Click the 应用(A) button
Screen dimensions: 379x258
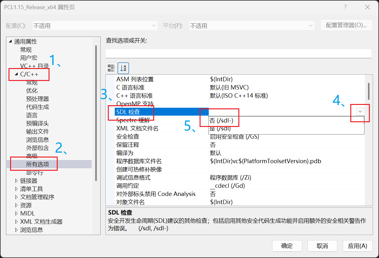tap(358, 246)
